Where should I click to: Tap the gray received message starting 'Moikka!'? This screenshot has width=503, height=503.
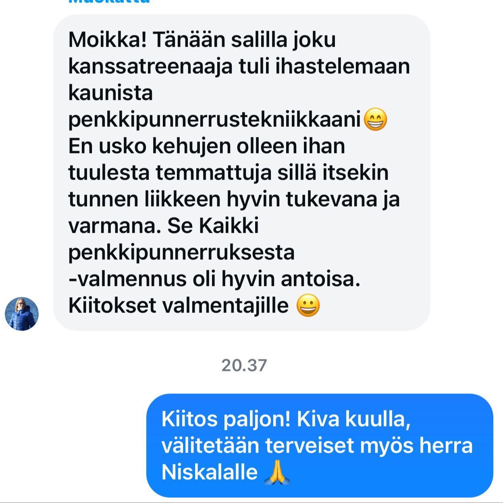click(x=242, y=172)
